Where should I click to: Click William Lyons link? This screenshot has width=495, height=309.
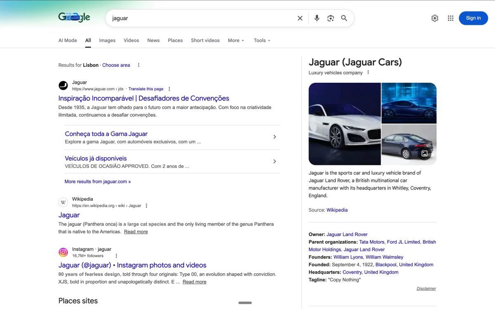pos(348,257)
